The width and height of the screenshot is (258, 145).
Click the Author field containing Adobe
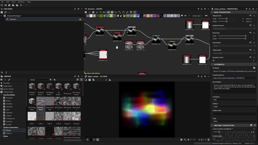[234, 107]
